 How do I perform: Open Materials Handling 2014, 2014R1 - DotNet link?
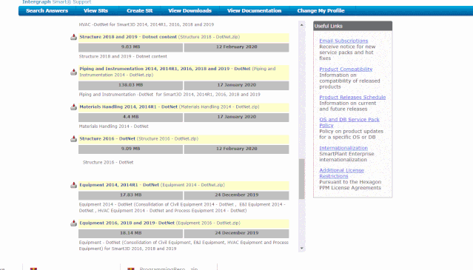(x=128, y=107)
